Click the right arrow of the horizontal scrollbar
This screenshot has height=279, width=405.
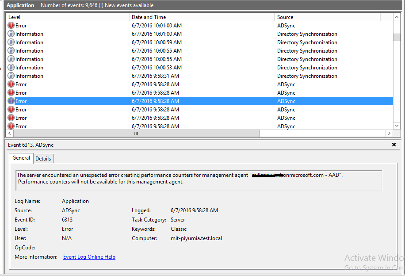[x=389, y=133]
